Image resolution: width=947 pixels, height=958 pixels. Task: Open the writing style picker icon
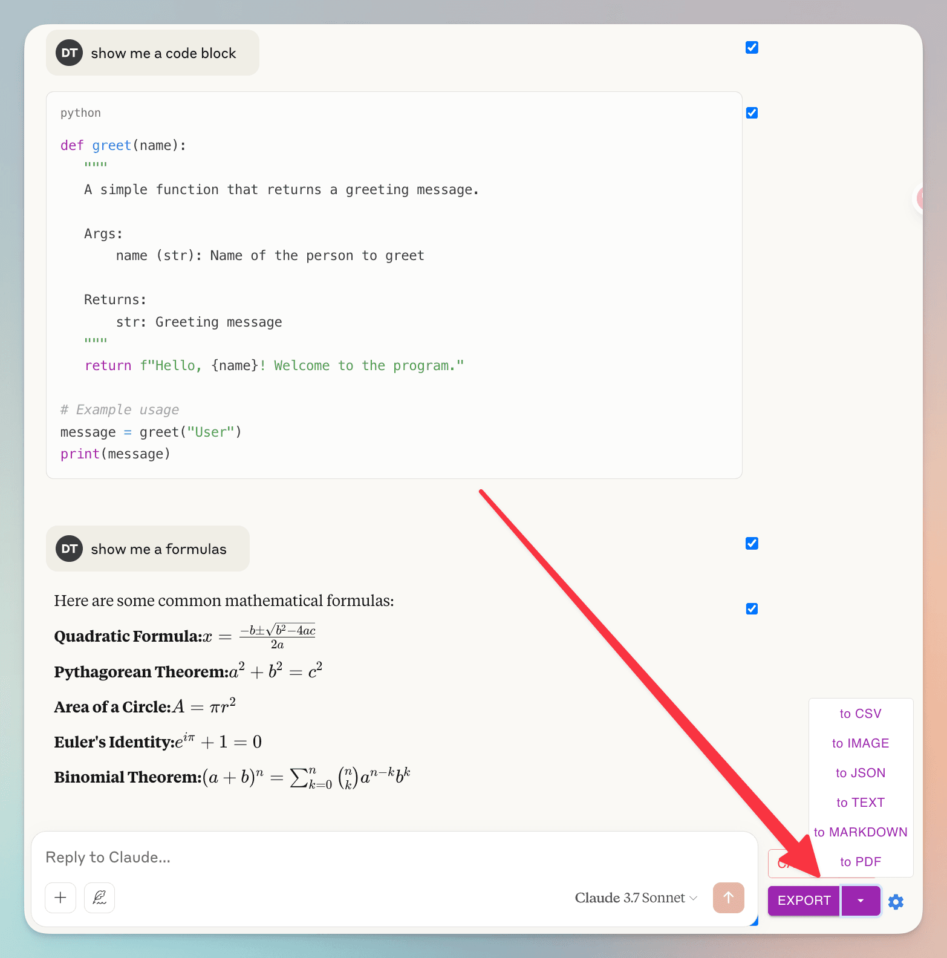point(100,898)
